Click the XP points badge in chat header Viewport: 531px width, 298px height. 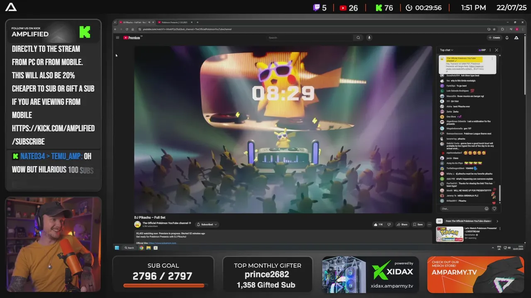click(x=482, y=50)
